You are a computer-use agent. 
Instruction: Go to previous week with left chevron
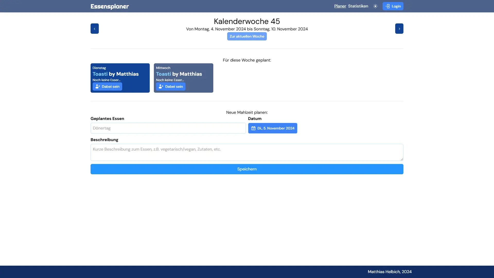(x=94, y=29)
